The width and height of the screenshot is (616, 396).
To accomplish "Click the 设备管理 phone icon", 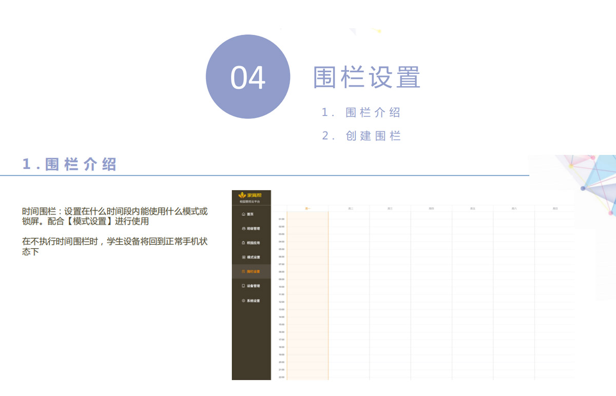I will (x=243, y=286).
